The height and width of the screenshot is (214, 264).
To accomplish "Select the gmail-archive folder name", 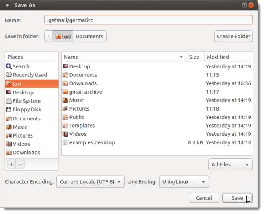I will (86, 92).
